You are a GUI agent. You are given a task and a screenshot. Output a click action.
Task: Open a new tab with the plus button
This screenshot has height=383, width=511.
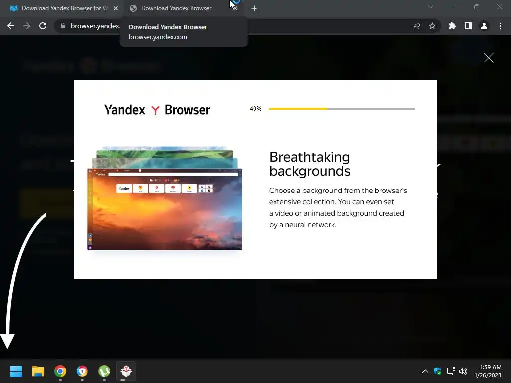coord(254,8)
